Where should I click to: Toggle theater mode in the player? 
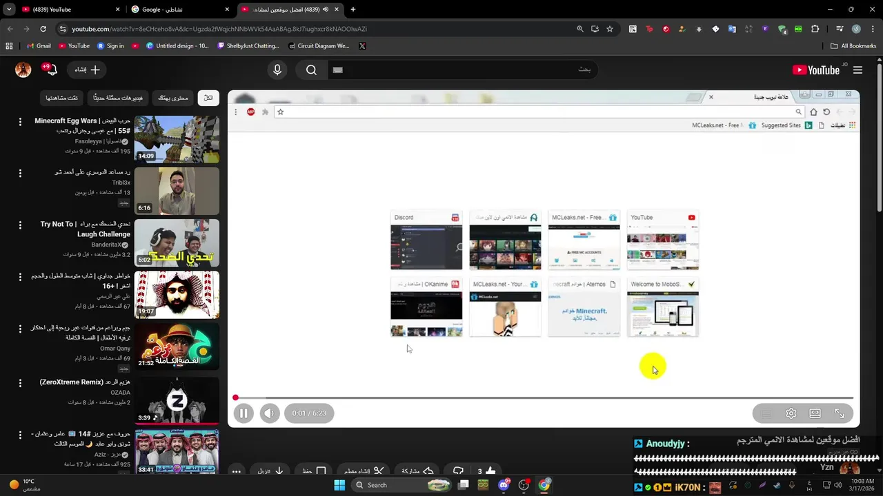(x=815, y=413)
